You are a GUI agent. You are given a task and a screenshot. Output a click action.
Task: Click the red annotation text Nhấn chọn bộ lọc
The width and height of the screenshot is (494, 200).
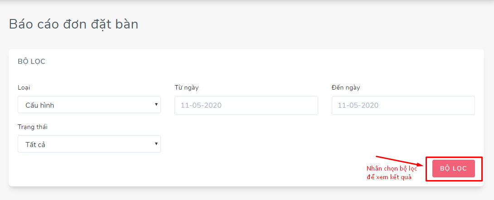392,169
